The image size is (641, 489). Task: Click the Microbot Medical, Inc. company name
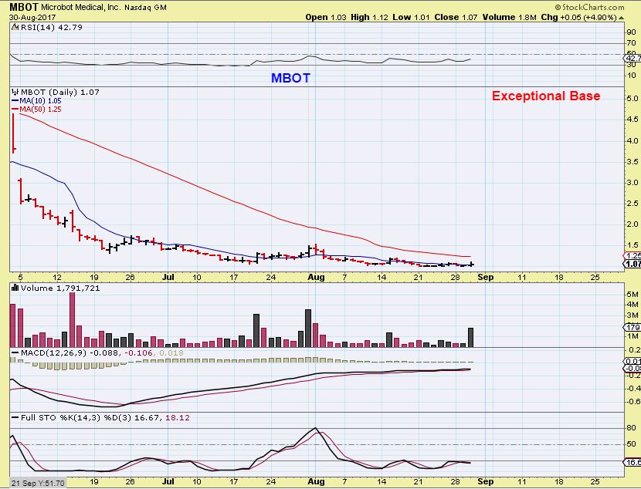point(80,8)
